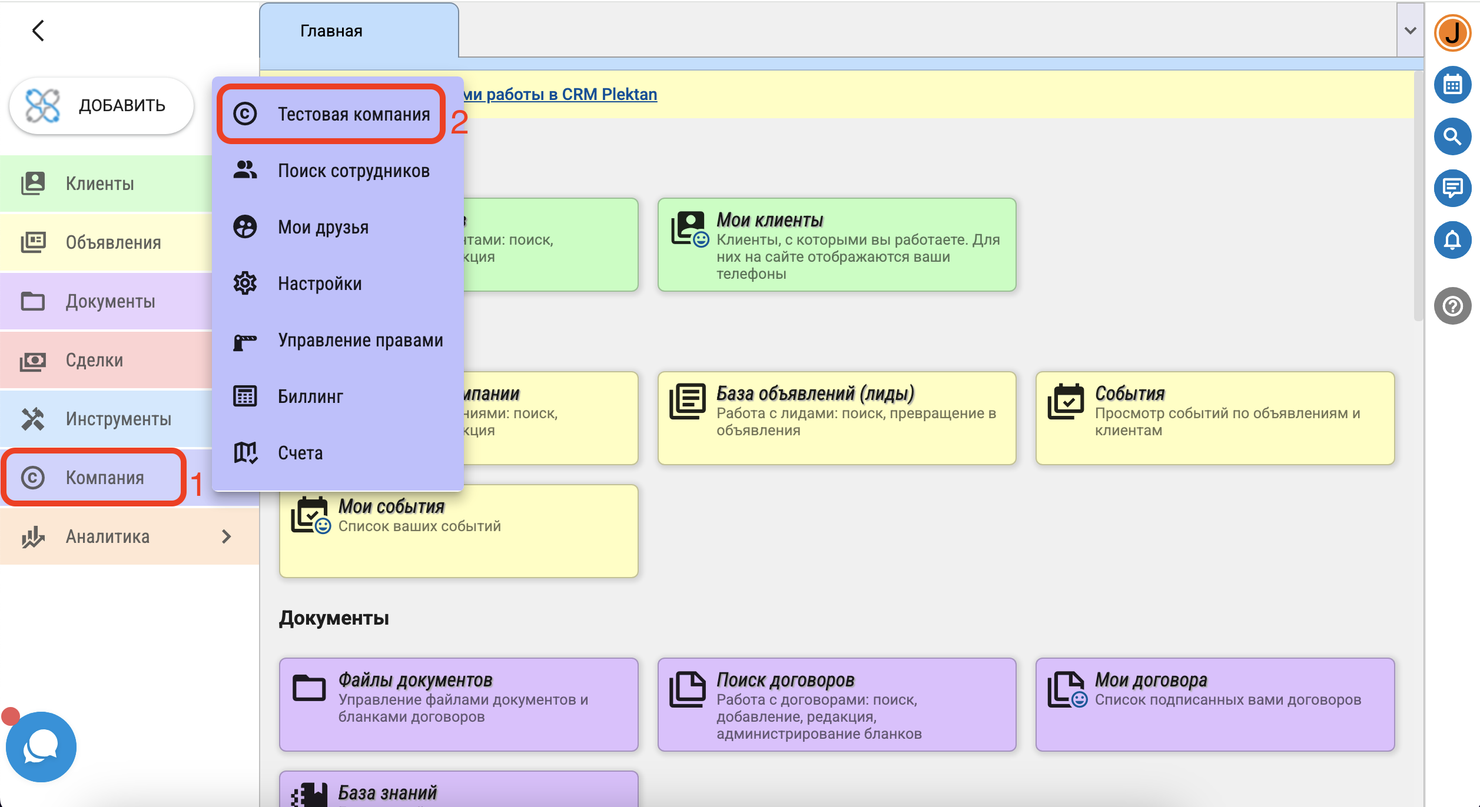Click the blue search magnifier icon
This screenshot has width=1480, height=807.
coord(1452,137)
